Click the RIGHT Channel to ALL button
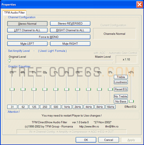This screenshot has width=144, height=145. [x=70, y=30]
